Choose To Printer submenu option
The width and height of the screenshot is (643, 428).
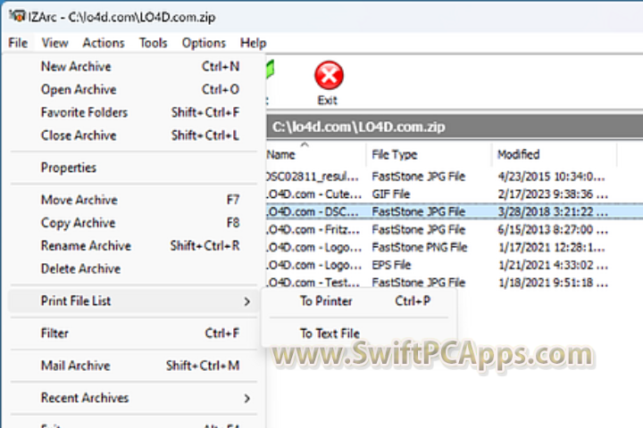pyautogui.click(x=359, y=301)
